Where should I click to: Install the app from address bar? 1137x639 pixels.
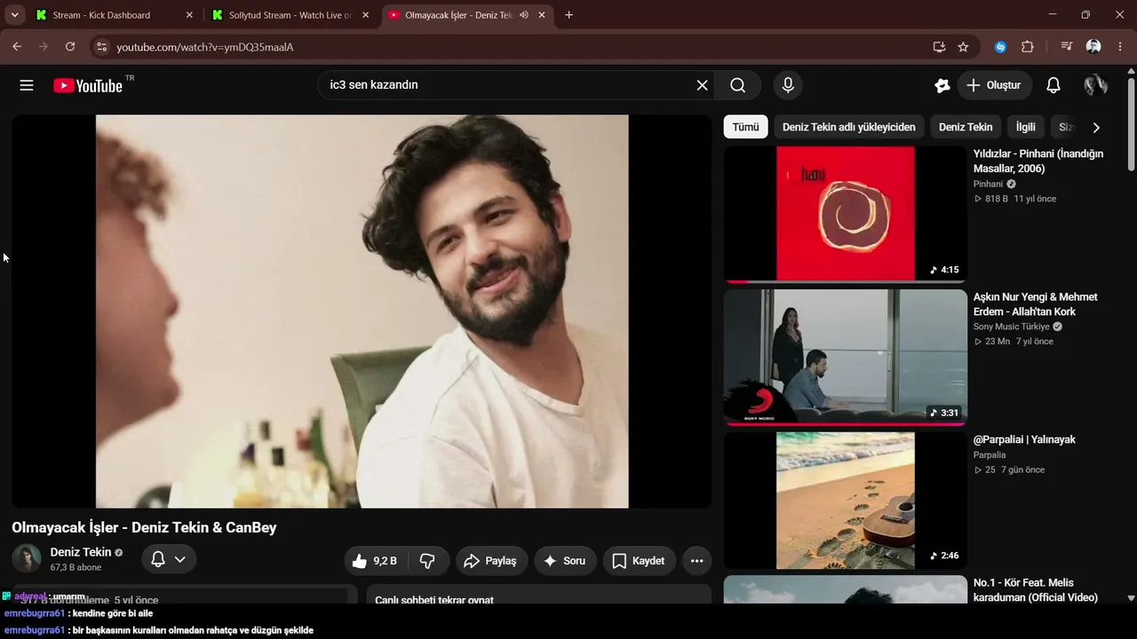point(939,47)
